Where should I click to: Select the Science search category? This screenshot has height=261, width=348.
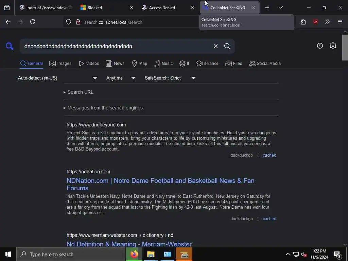click(x=207, y=64)
